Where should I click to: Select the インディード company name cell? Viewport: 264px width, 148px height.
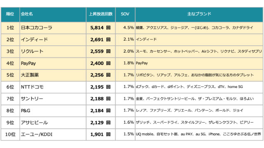point(53,39)
